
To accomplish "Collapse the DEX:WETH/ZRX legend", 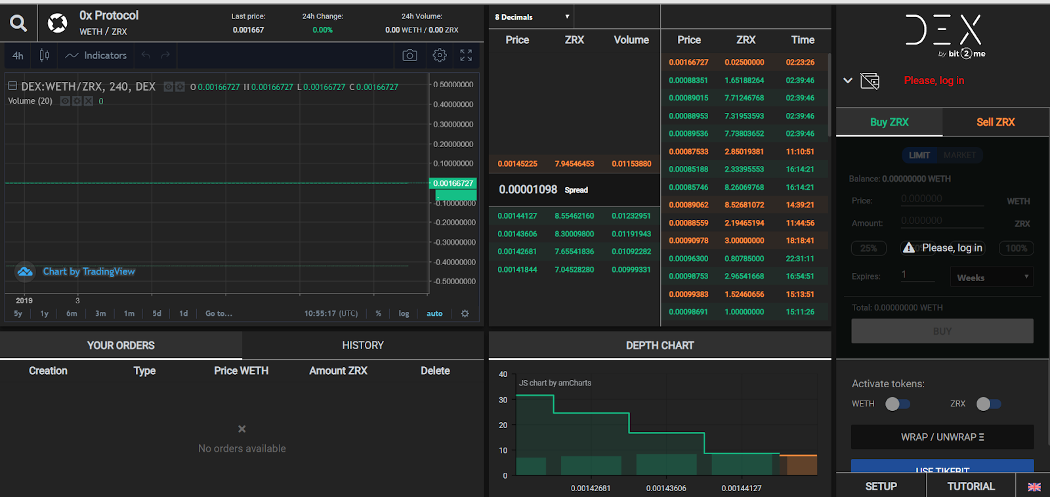I will coord(12,86).
